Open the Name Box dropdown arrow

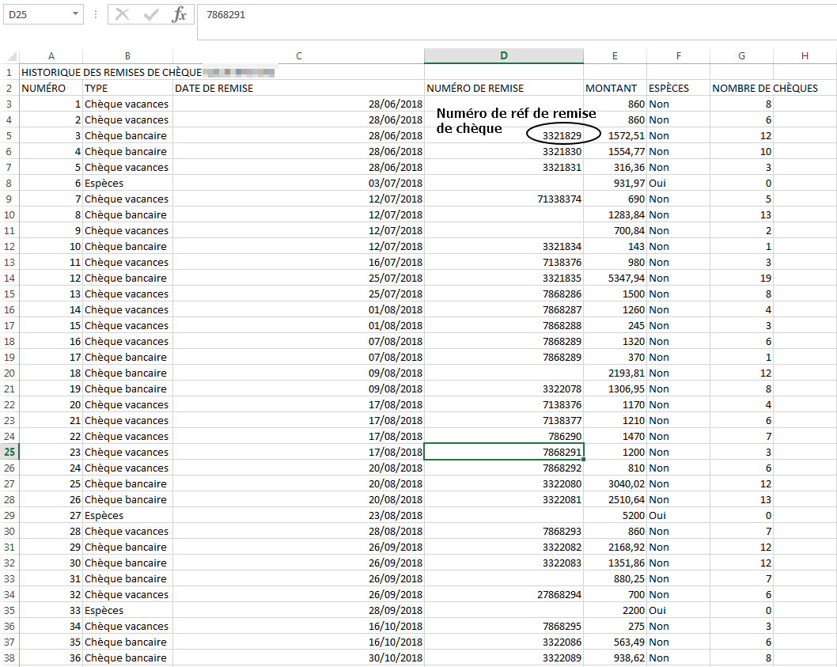75,14
